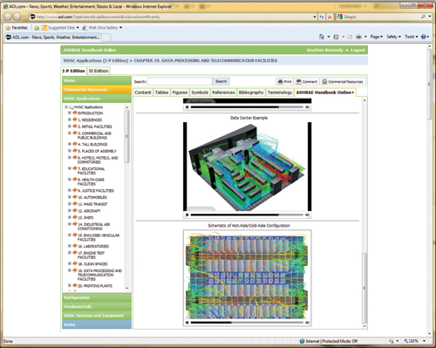The height and width of the screenshot is (348, 436).
Task: Open the Tables tab
Action: [x=161, y=92]
